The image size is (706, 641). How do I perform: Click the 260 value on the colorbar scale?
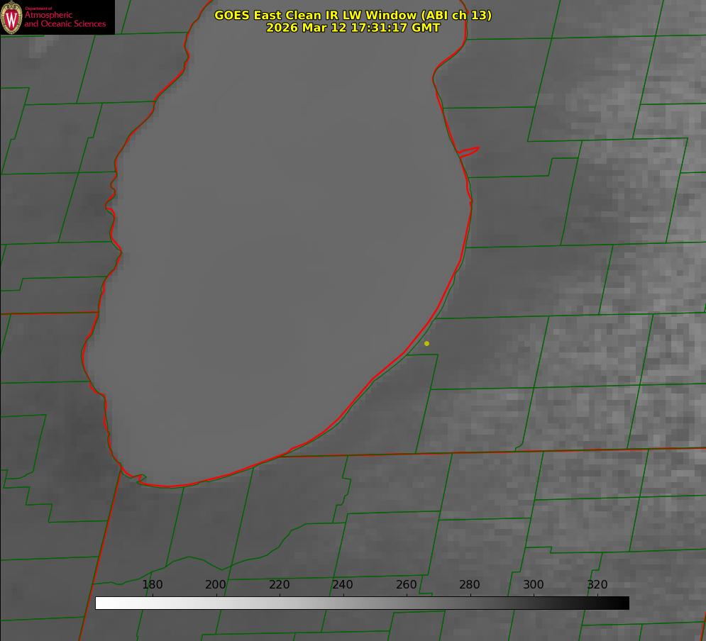[407, 584]
